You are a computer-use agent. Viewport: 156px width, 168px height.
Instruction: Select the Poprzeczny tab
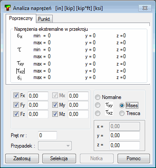coord(21,18)
